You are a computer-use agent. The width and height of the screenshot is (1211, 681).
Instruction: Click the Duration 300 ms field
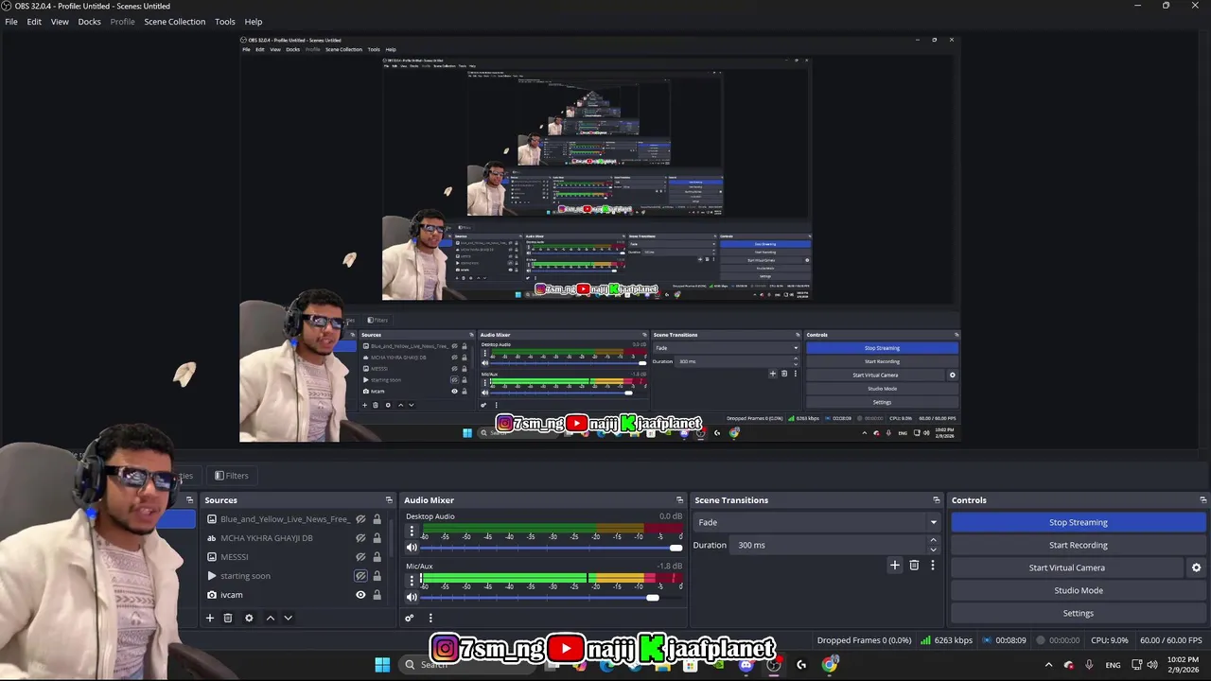tap(829, 545)
